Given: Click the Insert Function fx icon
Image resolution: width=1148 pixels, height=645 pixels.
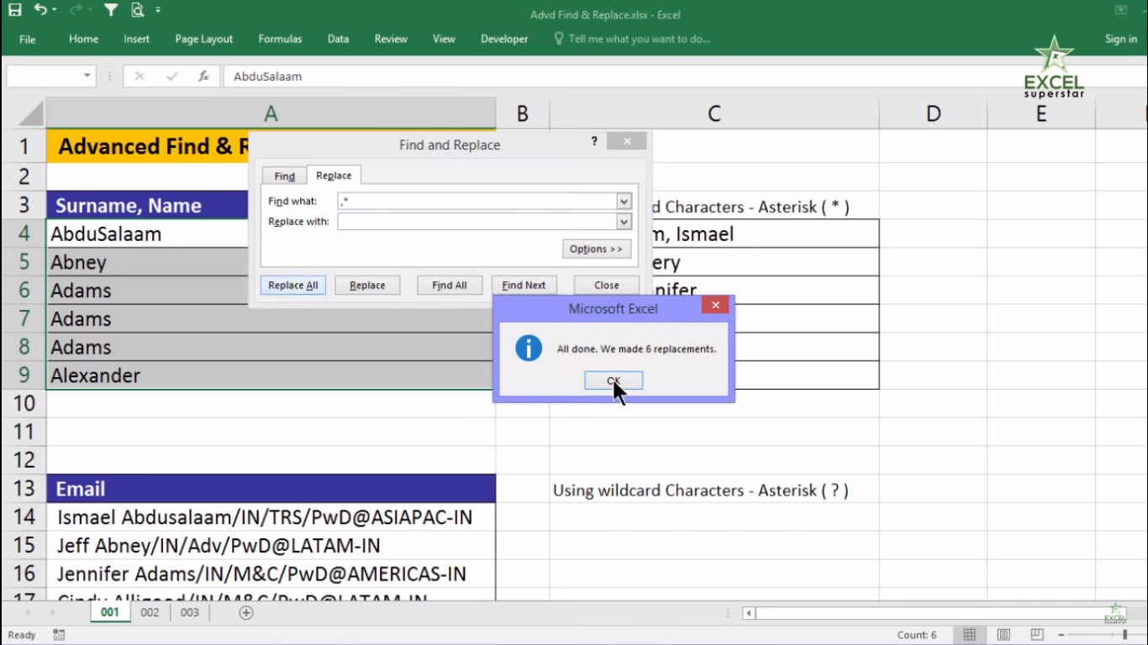Looking at the screenshot, I should pos(203,76).
